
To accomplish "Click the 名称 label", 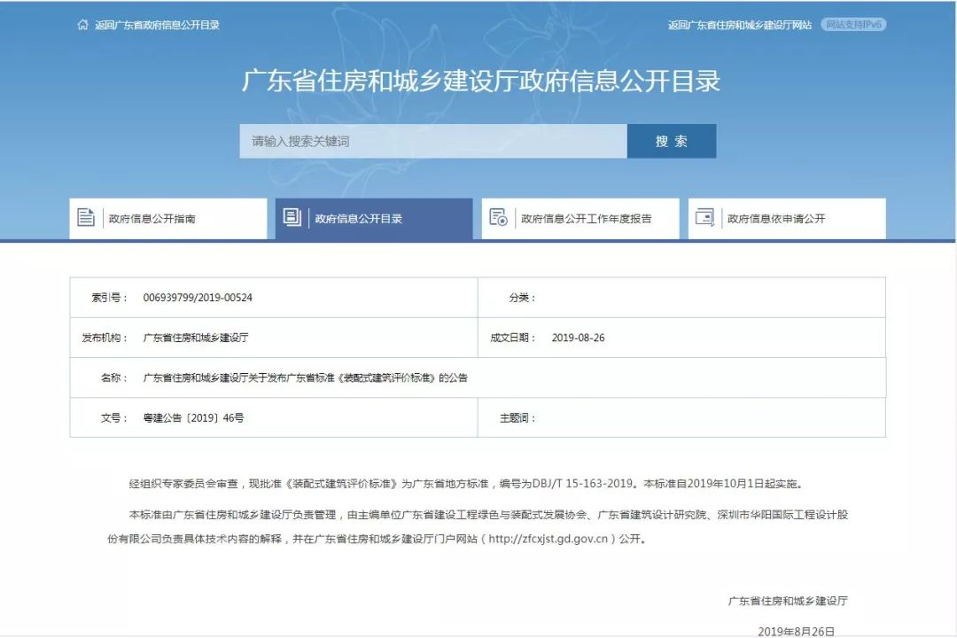I will point(114,377).
